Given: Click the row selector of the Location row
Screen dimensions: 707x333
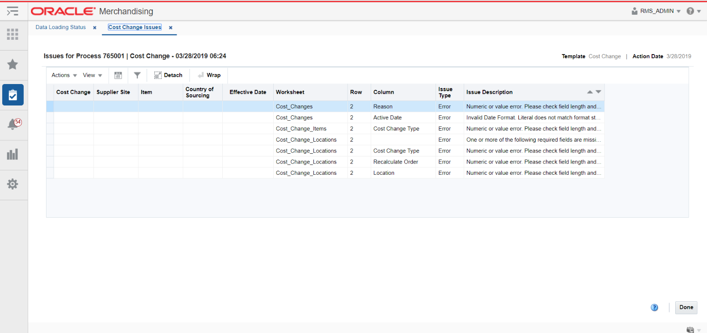Looking at the screenshot, I should pyautogui.click(x=50, y=173).
